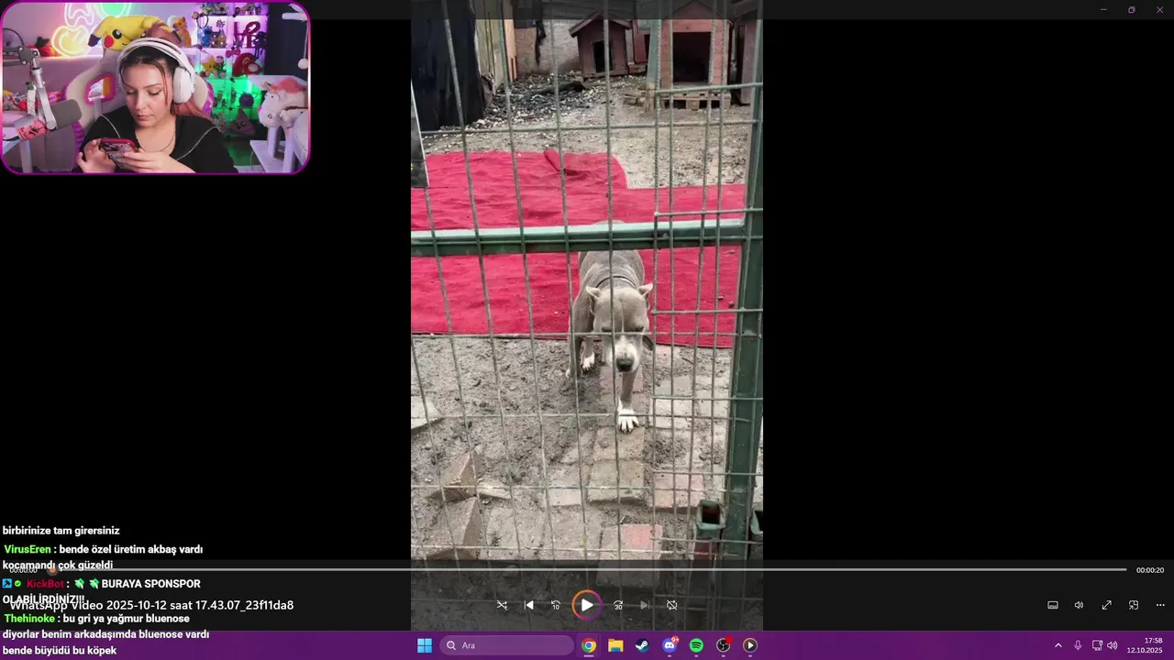The height and width of the screenshot is (660, 1174).
Task: Click the microphone tray icon
Action: click(x=1078, y=645)
